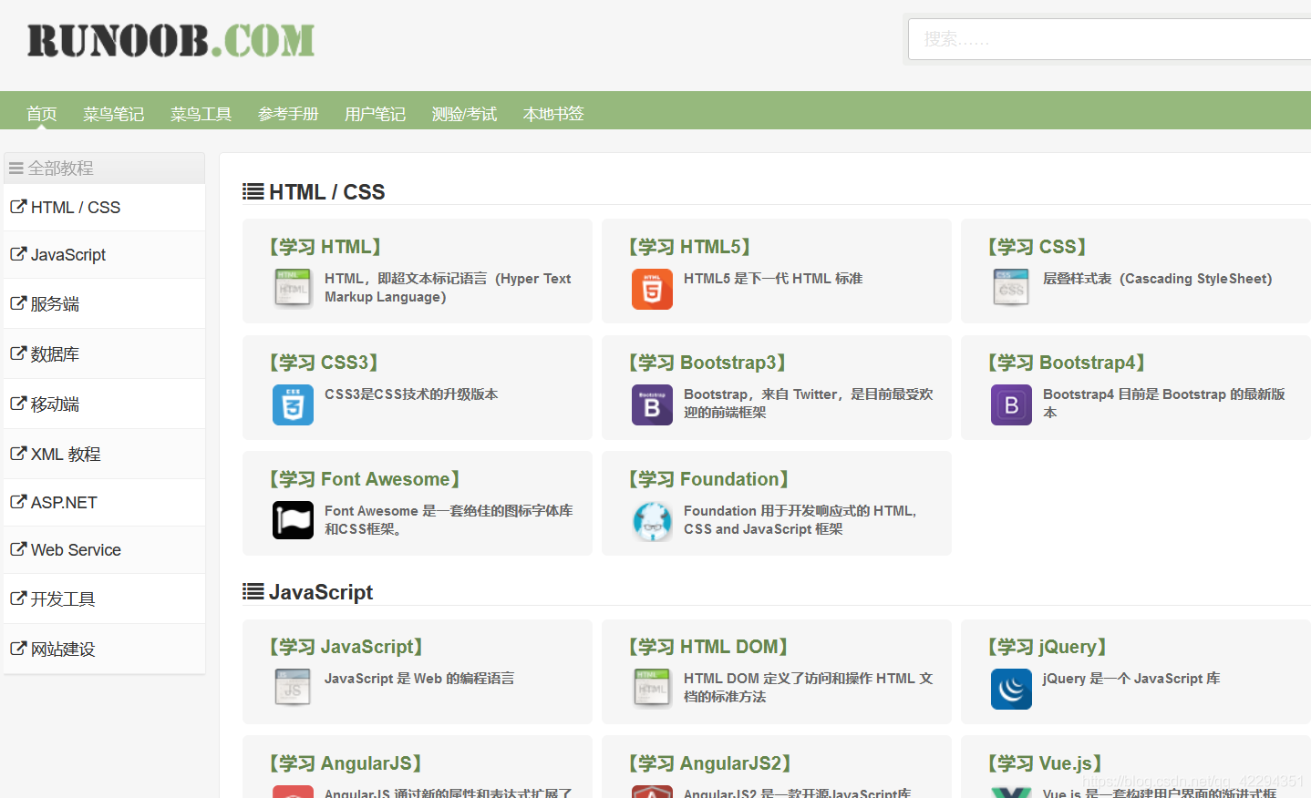Open the 参考手册 nav item
The height and width of the screenshot is (798, 1311).
288,114
